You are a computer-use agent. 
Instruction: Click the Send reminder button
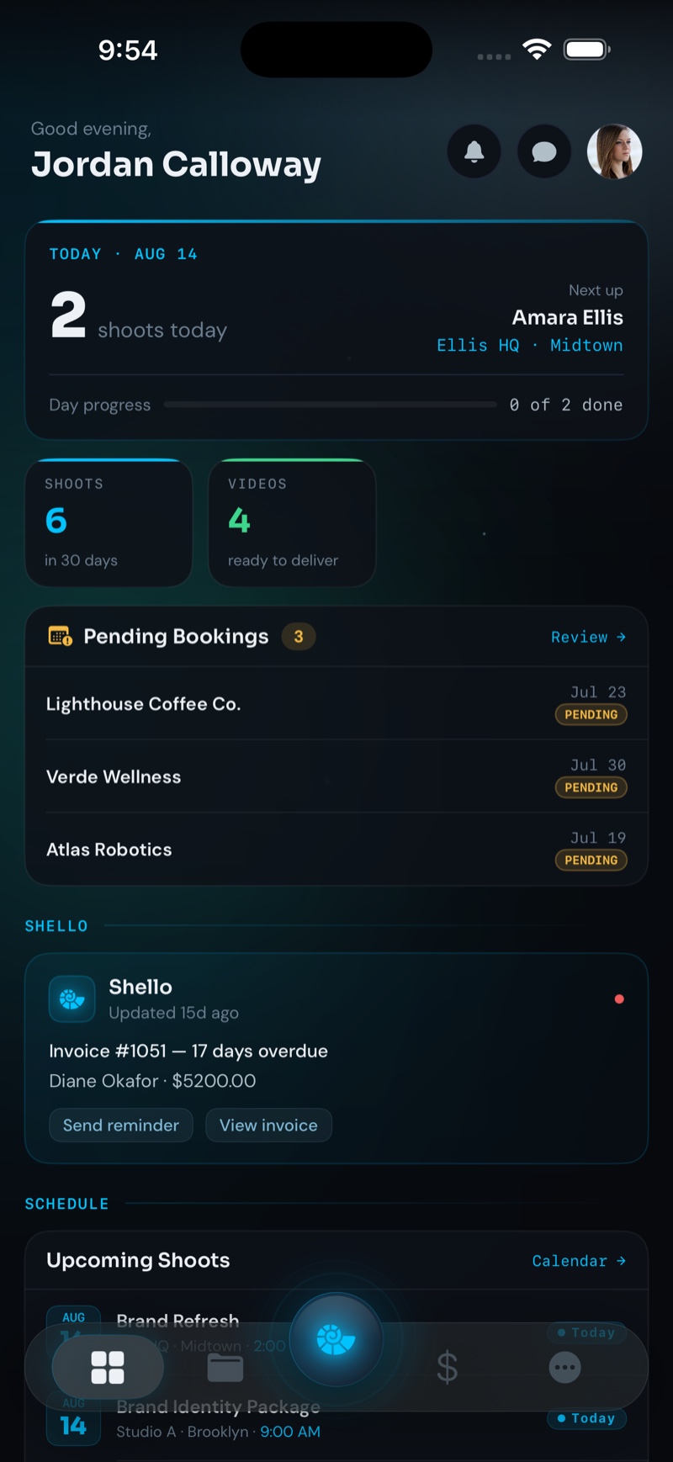click(x=121, y=1125)
